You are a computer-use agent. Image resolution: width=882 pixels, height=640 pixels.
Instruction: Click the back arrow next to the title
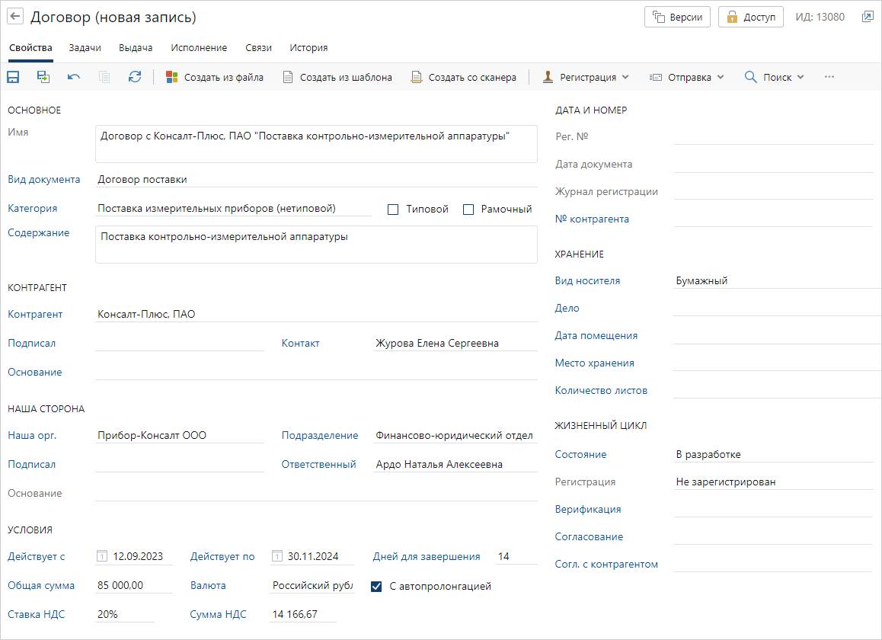pos(15,17)
